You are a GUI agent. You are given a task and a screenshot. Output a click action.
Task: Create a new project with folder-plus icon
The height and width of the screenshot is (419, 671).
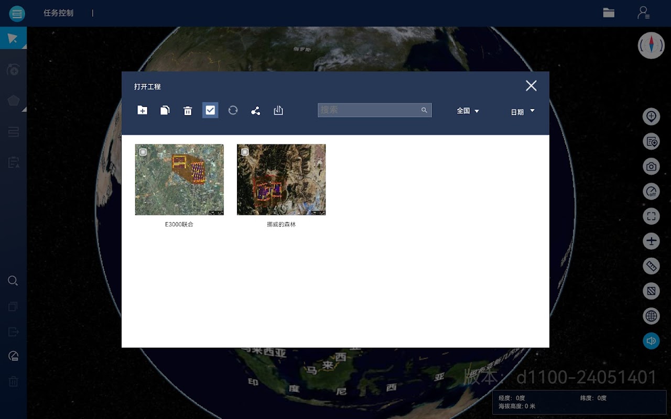(142, 110)
